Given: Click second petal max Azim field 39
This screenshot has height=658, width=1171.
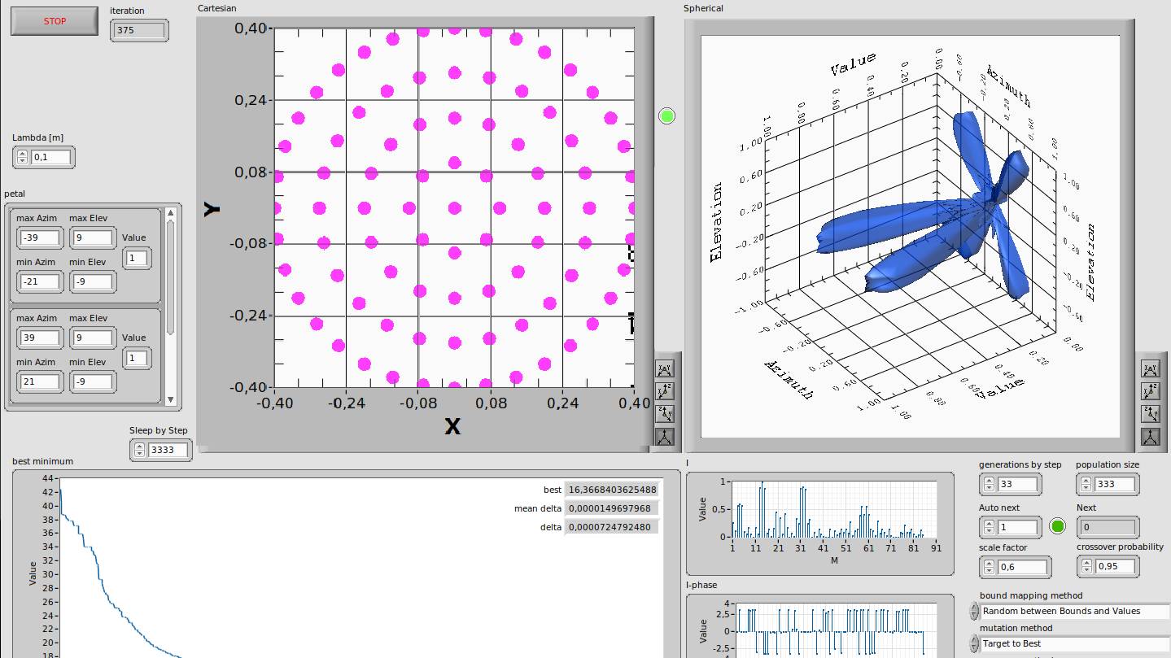Looking at the screenshot, I should pyautogui.click(x=41, y=338).
